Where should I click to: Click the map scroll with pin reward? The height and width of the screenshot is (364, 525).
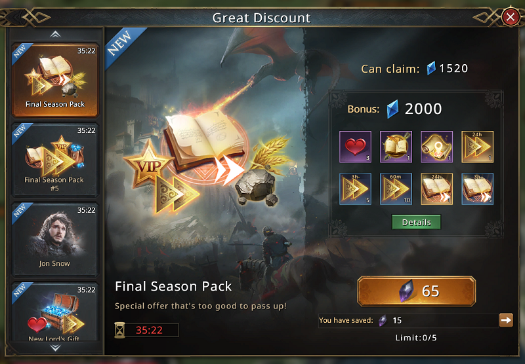(436, 147)
